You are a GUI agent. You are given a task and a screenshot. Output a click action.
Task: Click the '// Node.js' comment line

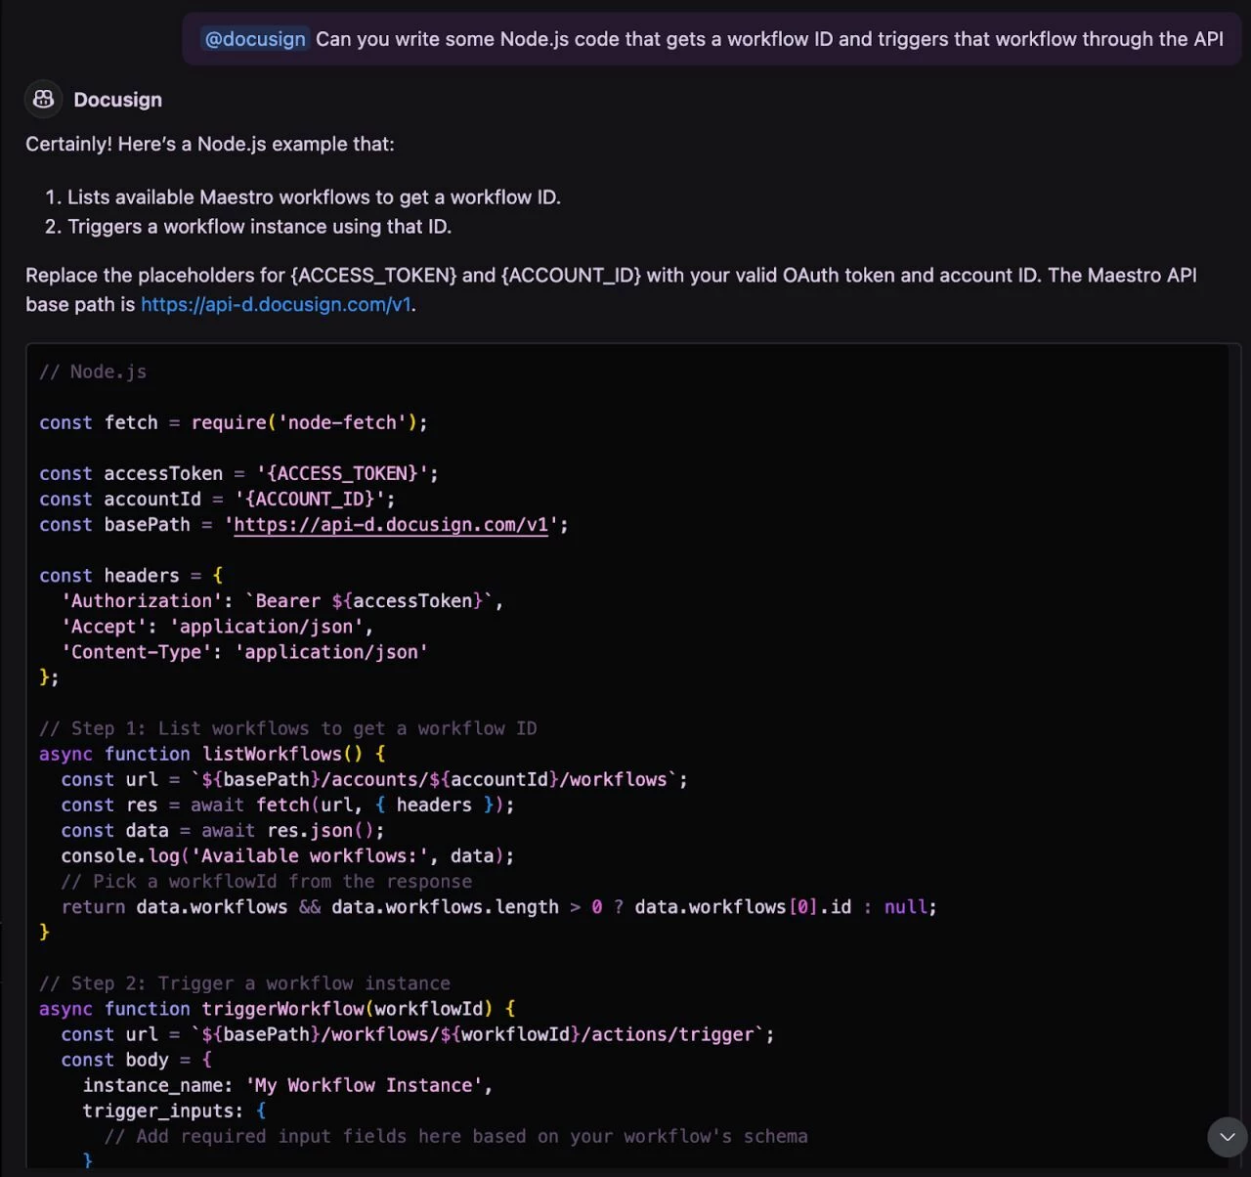coord(93,371)
